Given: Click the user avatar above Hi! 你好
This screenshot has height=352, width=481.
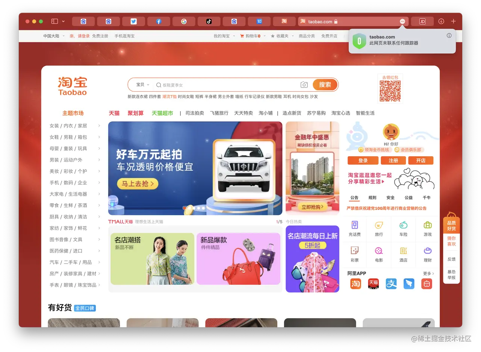Looking at the screenshot, I should (391, 132).
